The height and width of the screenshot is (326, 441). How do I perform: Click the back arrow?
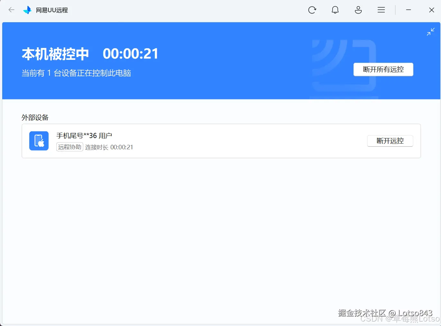point(11,10)
